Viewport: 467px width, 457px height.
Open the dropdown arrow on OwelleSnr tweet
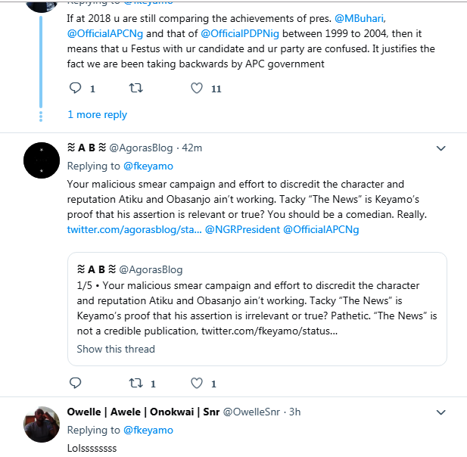[442, 412]
